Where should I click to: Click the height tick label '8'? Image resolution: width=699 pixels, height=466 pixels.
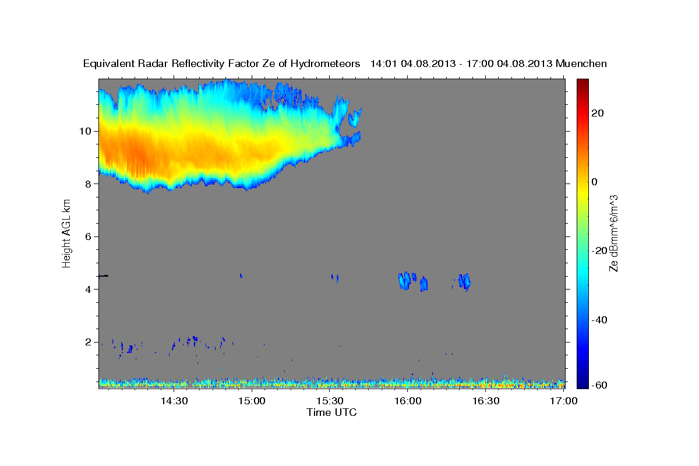(x=90, y=183)
